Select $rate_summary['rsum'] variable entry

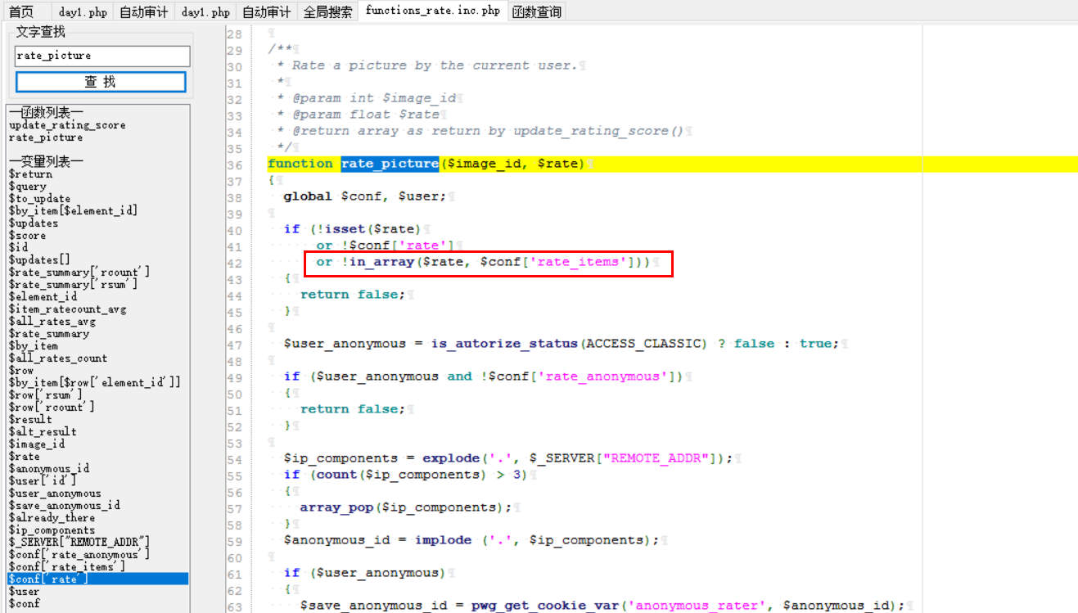click(73, 285)
